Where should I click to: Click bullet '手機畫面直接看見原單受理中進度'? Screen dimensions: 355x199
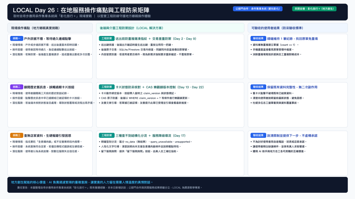tap(272, 49)
